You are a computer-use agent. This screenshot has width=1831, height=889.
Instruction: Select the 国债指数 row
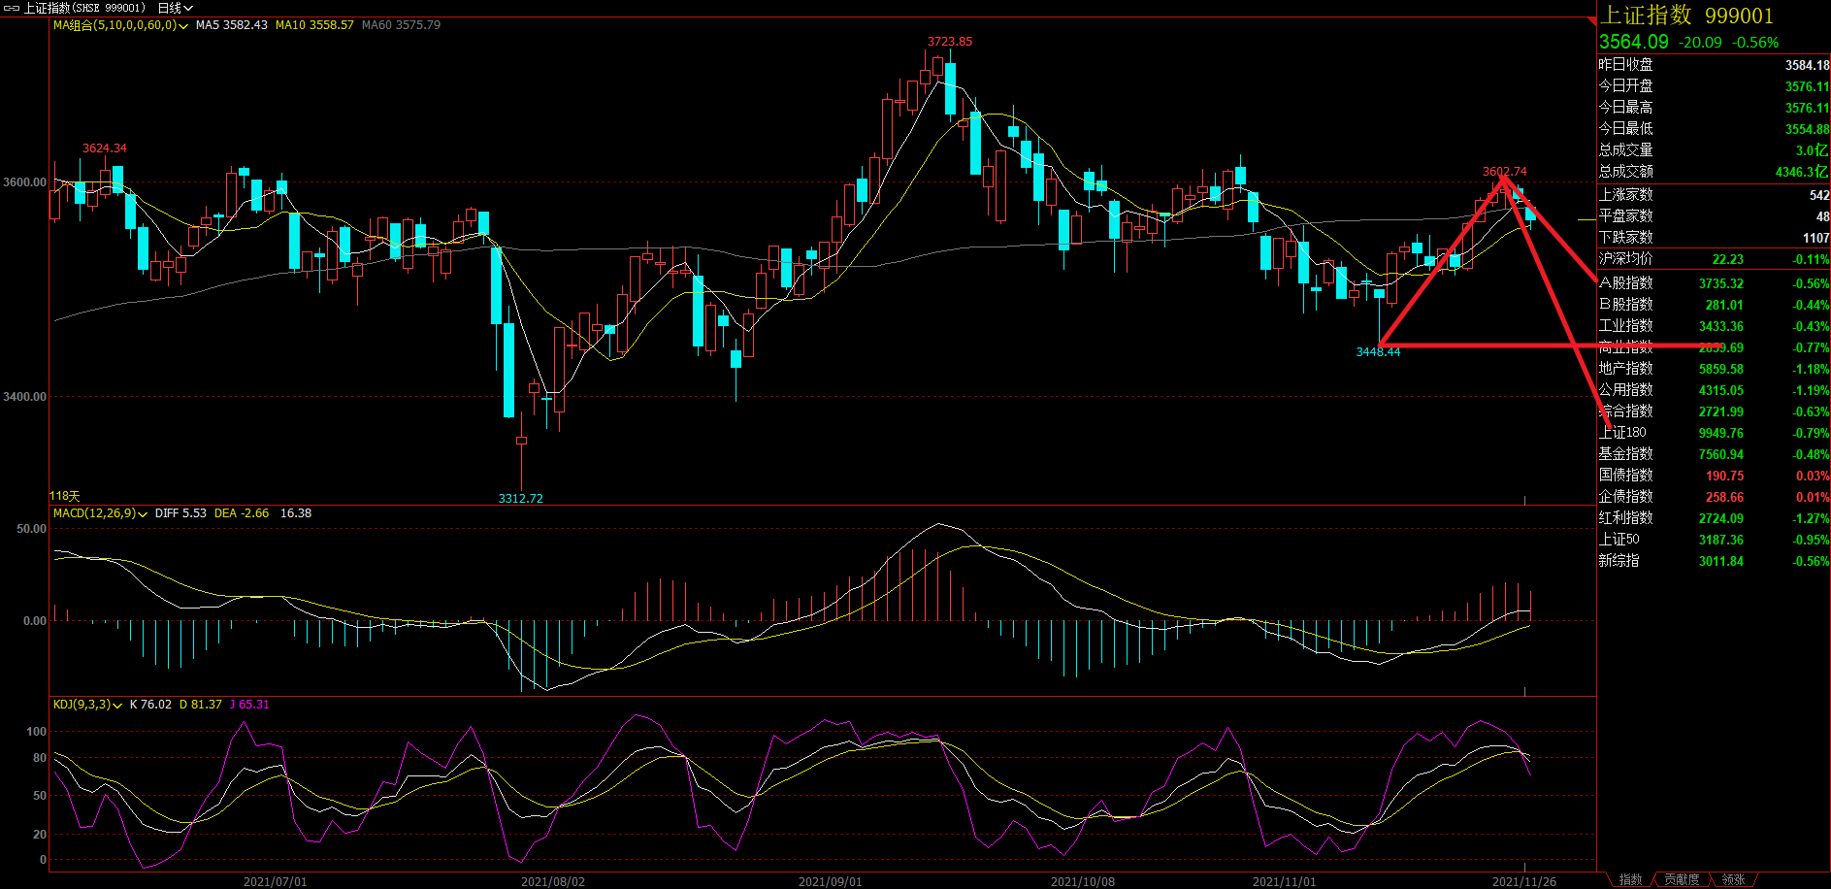pyautogui.click(x=1625, y=476)
